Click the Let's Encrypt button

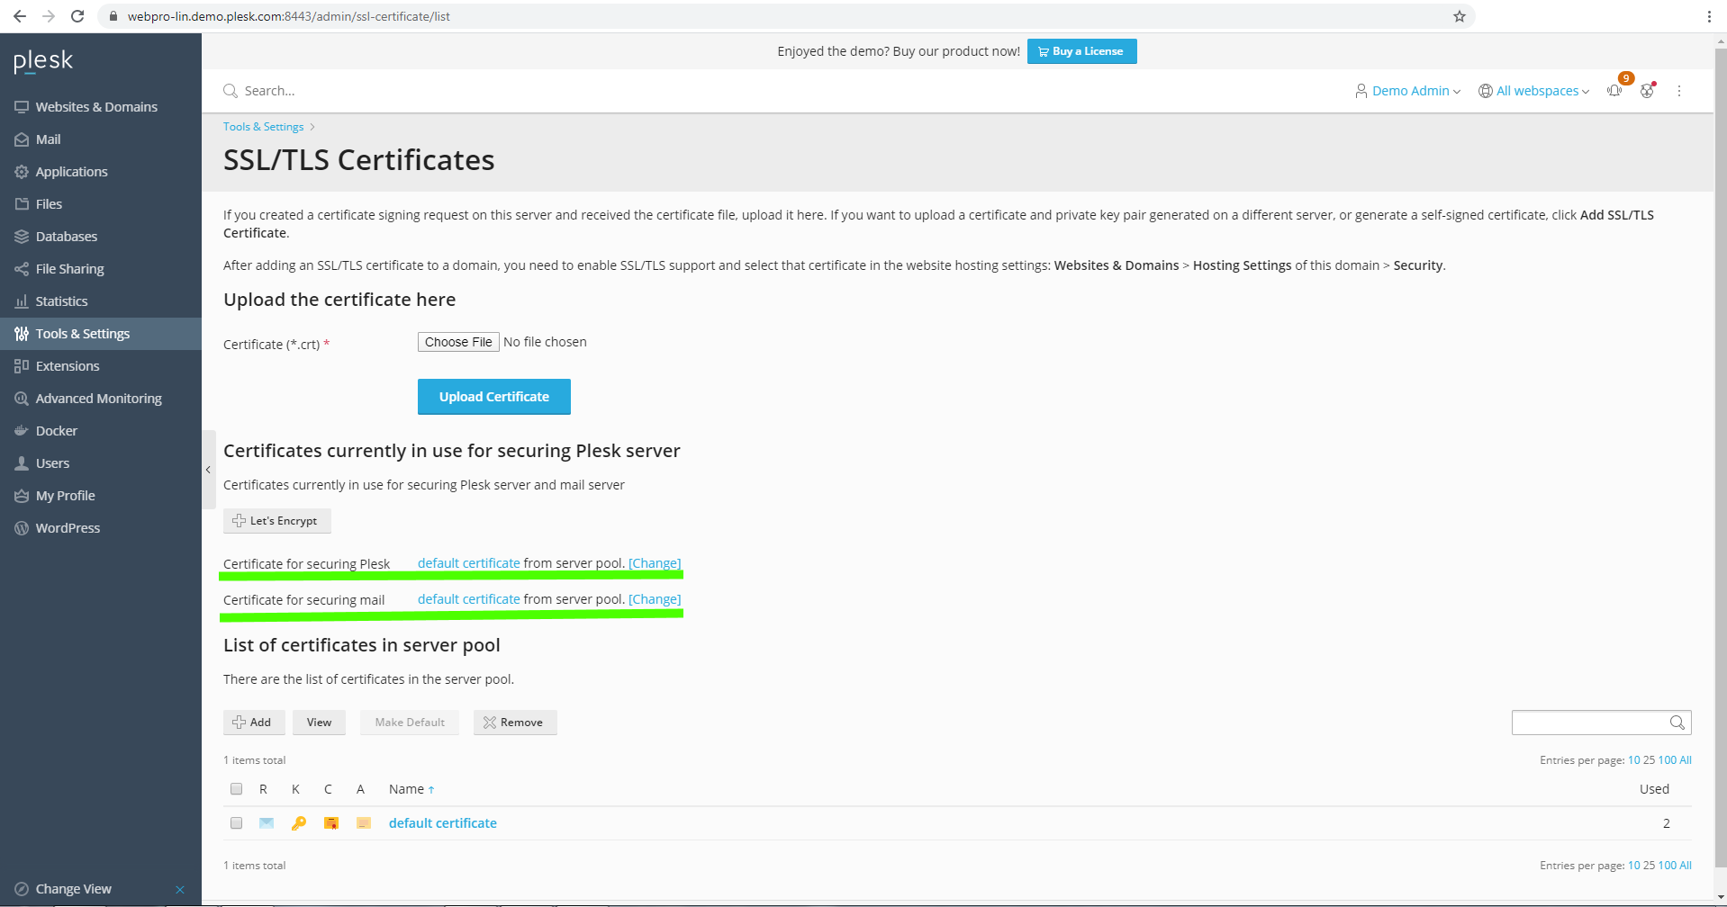click(277, 521)
